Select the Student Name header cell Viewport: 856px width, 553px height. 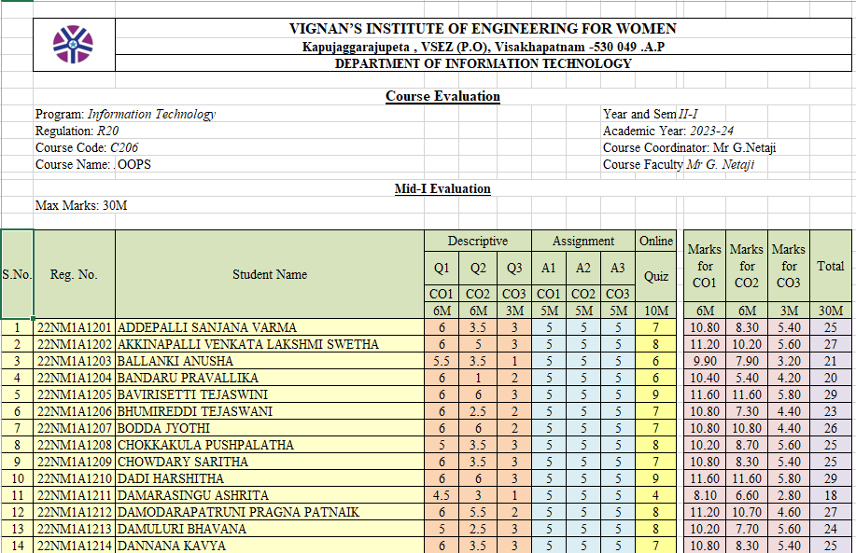270,274
